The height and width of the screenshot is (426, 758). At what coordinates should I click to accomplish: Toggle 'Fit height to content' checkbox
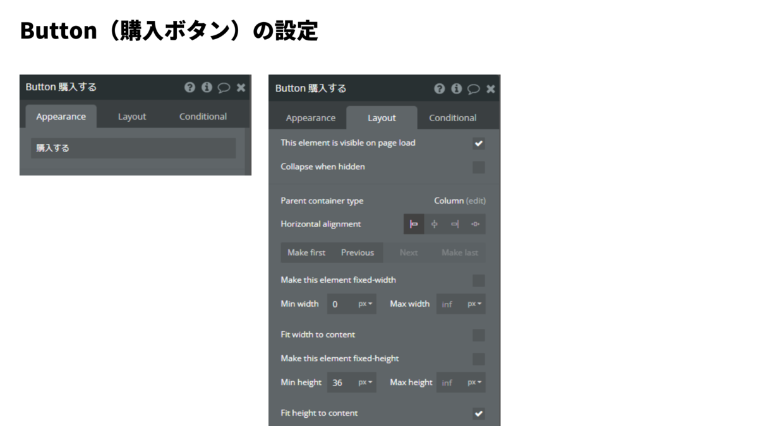[479, 413]
